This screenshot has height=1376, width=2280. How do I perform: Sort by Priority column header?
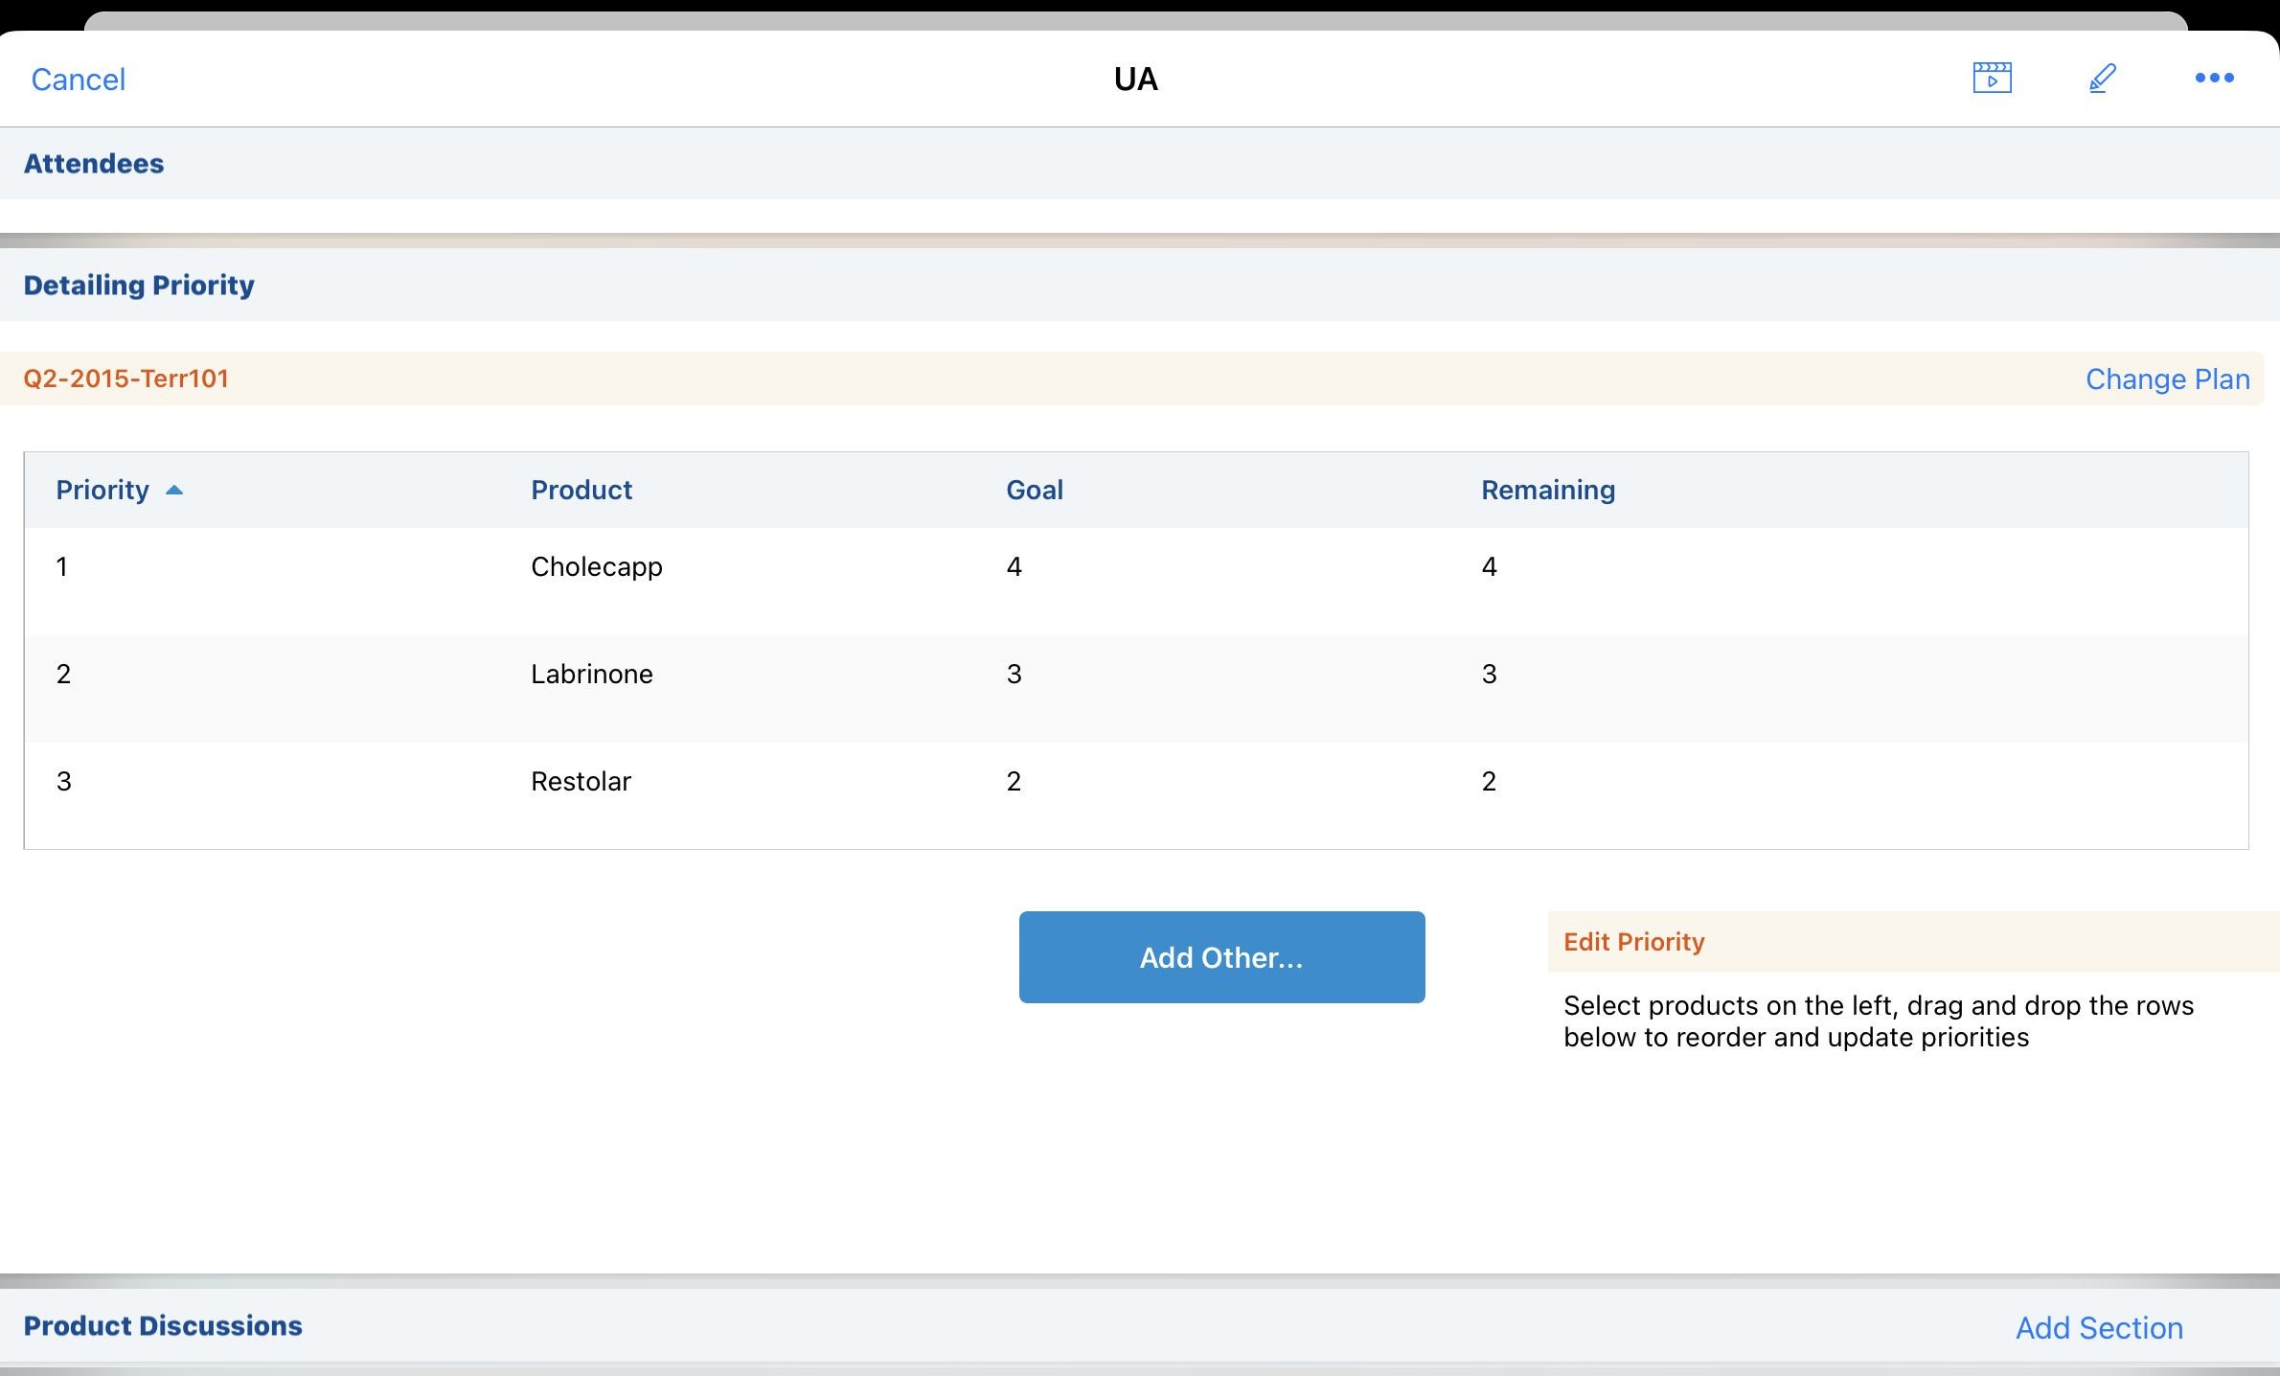pyautogui.click(x=103, y=490)
